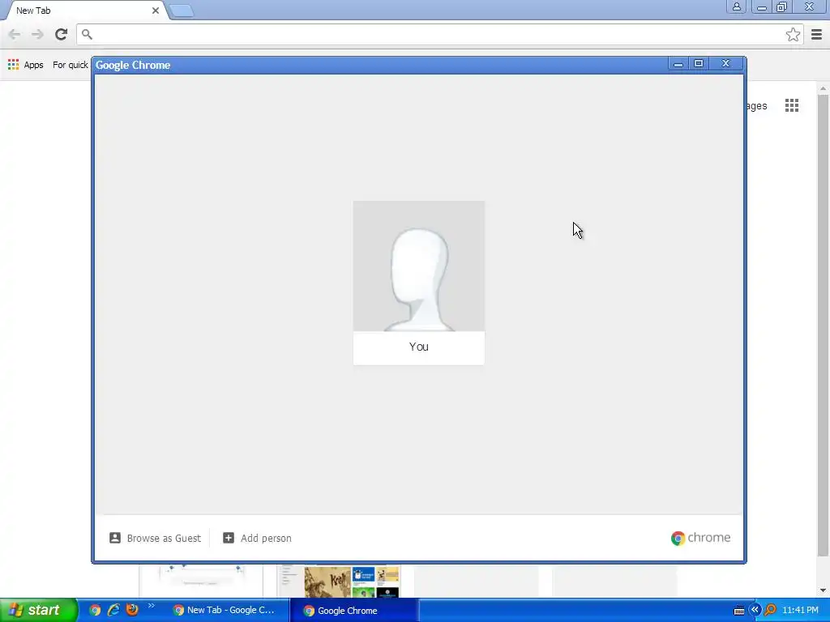
Task: Open the second most-visited thumbnail on New Tab
Action: point(339,582)
